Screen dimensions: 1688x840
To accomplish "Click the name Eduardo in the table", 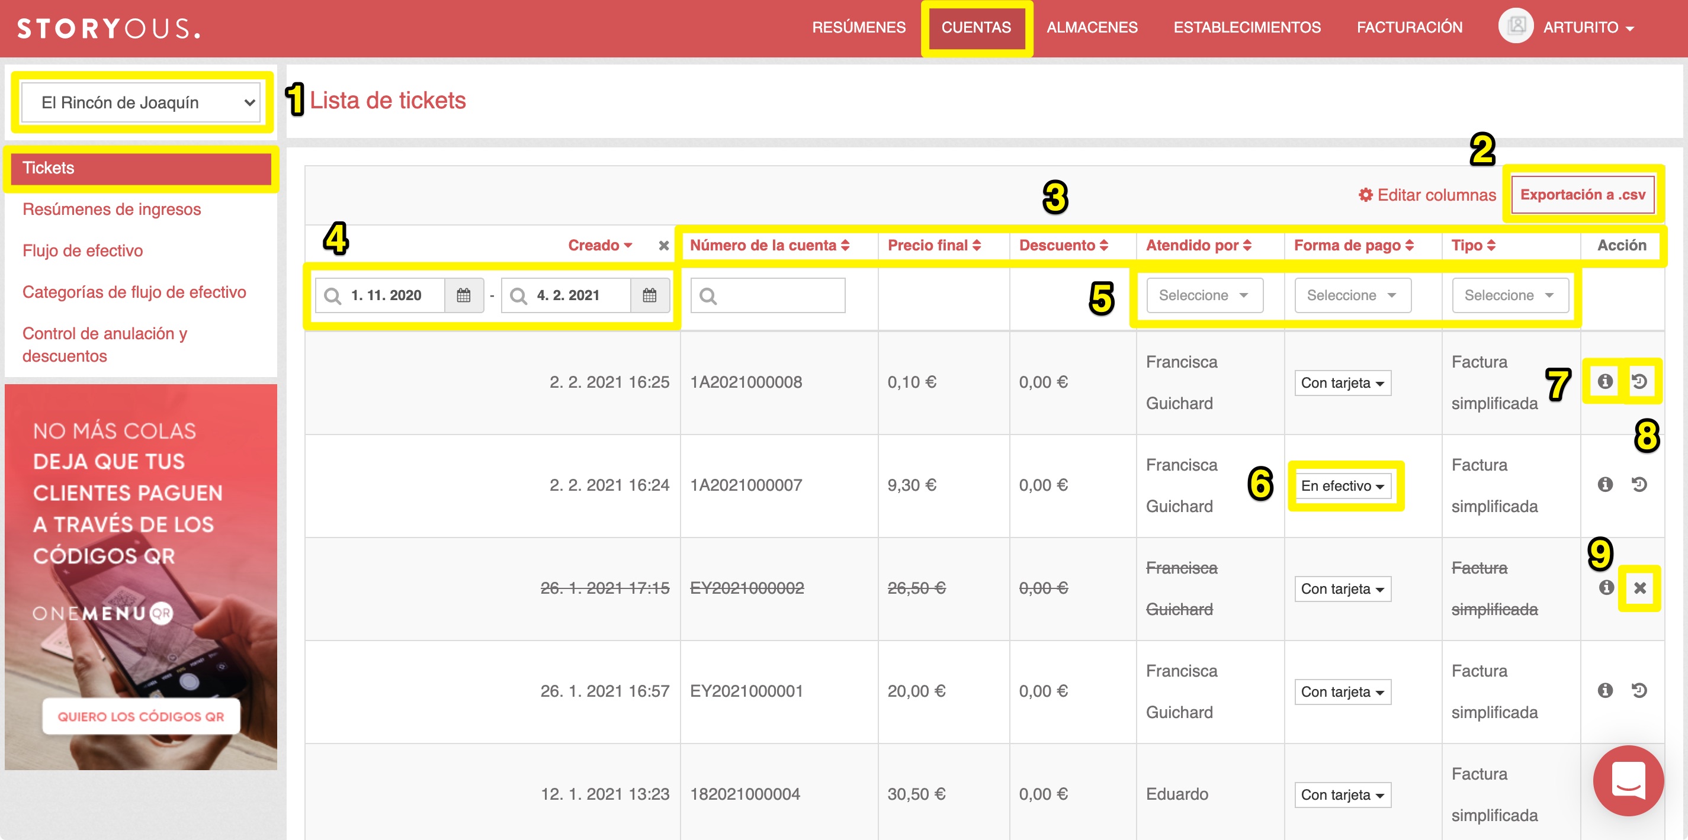I will tap(1177, 794).
